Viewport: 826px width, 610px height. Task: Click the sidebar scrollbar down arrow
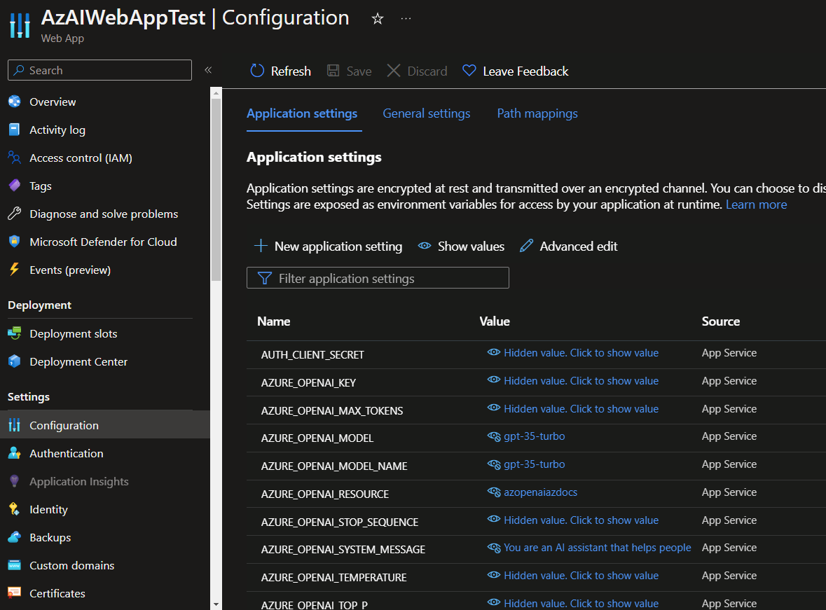tap(216, 604)
